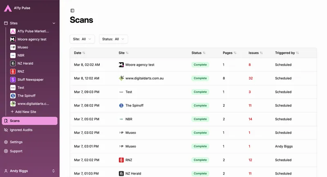Click the Ignored Audits eye-slash icon

(6, 130)
